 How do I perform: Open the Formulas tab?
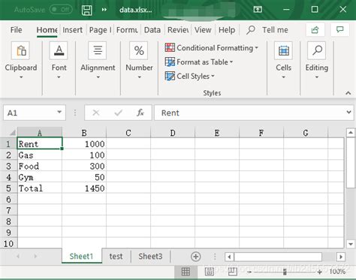tap(127, 30)
